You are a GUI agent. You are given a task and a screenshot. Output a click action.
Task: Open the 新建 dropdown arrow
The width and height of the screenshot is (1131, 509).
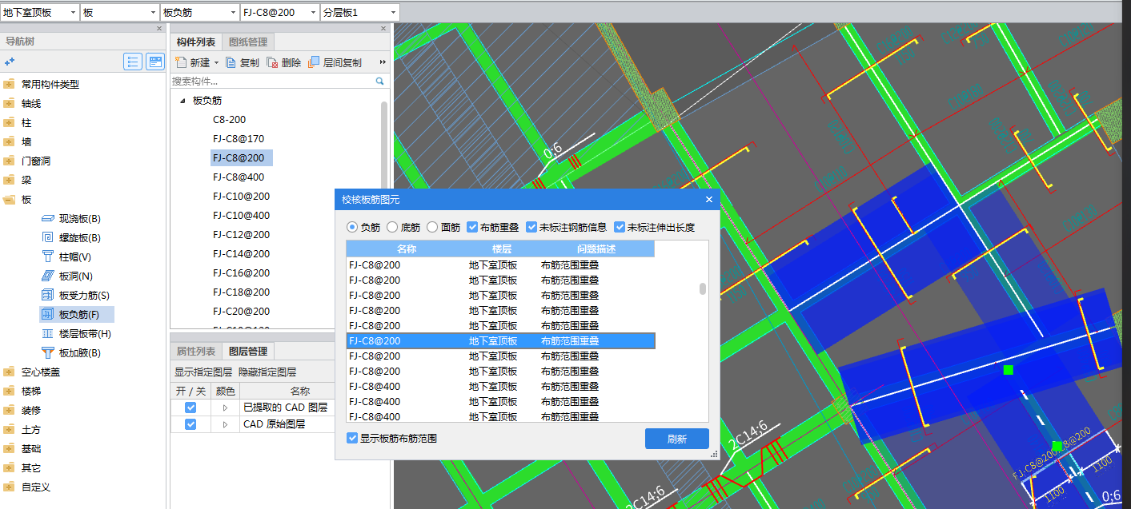point(216,62)
